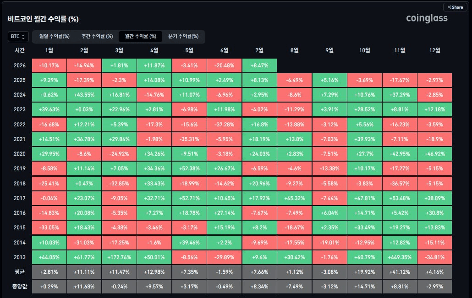Click the coinglass logo

click(x=427, y=18)
